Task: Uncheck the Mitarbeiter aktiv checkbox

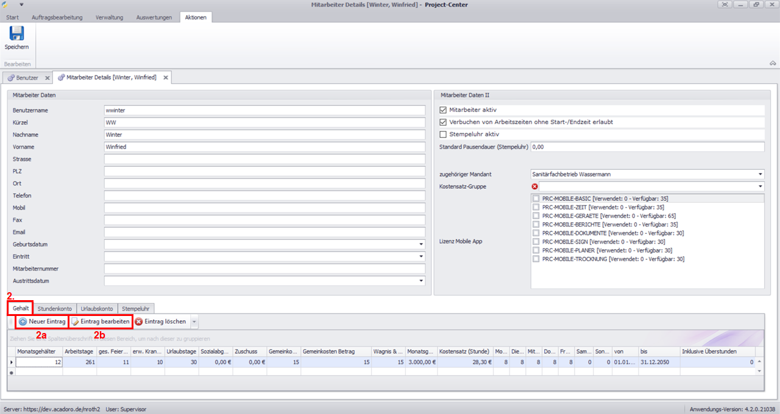Action: pos(443,110)
